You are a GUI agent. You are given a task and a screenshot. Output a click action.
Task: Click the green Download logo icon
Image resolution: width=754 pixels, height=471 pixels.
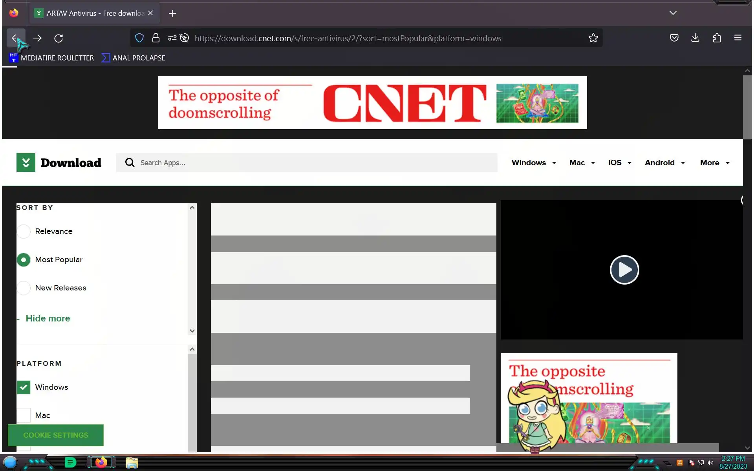(26, 162)
